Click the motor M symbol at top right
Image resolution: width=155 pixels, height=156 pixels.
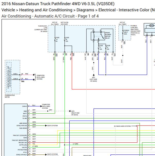click(x=151, y=25)
